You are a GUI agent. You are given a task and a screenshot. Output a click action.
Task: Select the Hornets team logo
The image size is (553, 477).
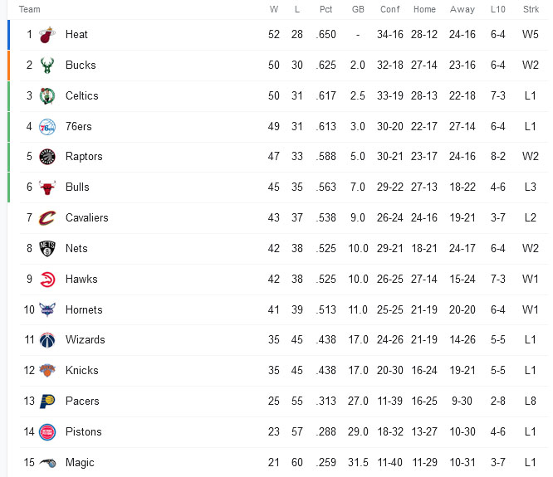[47, 309]
